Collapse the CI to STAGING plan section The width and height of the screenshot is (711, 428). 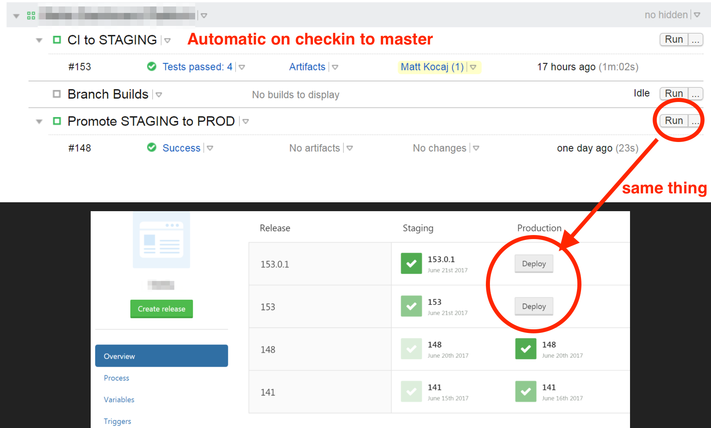pos(38,40)
